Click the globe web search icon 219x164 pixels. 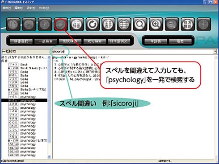point(124,24)
